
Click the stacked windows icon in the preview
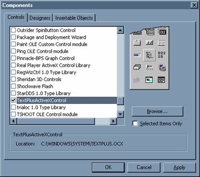[x=137, y=67]
